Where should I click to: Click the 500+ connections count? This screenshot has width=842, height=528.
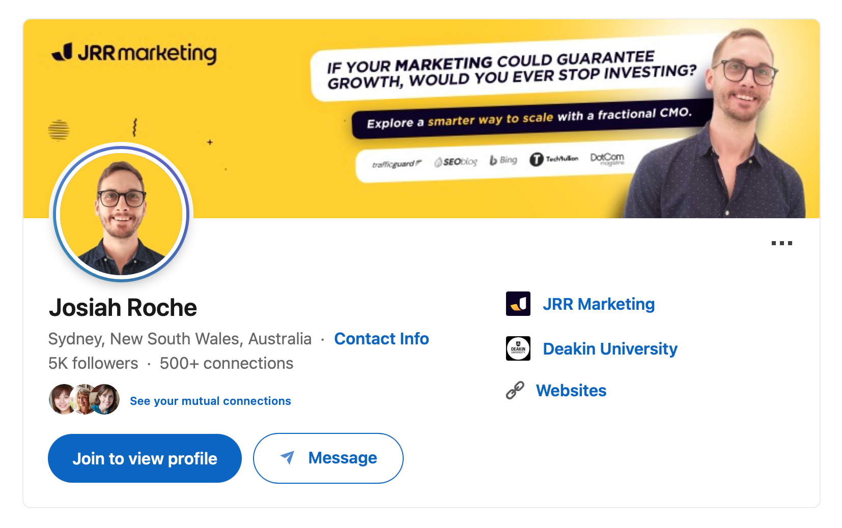pyautogui.click(x=226, y=363)
